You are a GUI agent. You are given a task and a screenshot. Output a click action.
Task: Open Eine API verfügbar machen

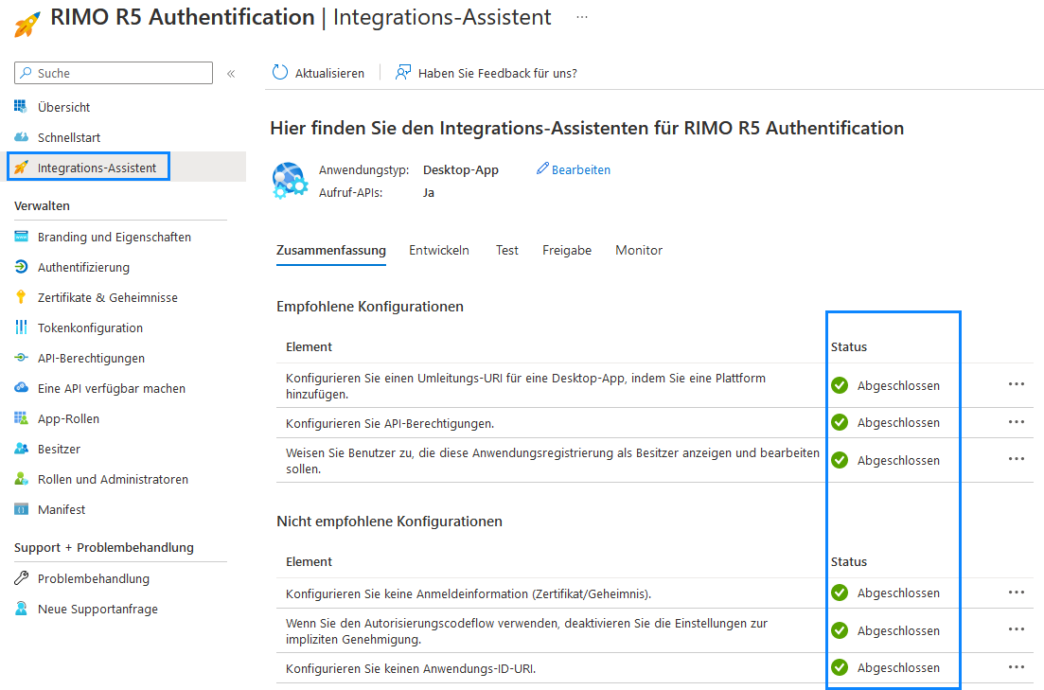coord(112,389)
